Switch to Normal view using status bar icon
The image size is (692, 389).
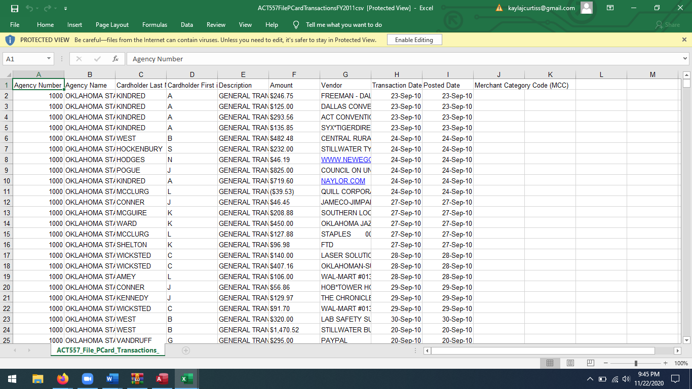click(x=550, y=363)
